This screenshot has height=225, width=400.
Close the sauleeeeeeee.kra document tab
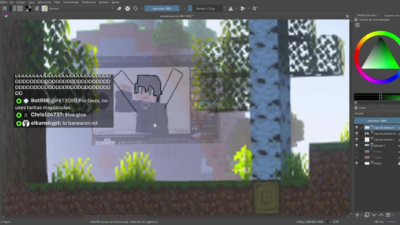[347, 16]
